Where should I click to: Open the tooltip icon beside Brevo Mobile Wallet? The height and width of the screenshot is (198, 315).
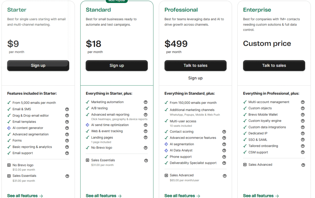point(303,115)
